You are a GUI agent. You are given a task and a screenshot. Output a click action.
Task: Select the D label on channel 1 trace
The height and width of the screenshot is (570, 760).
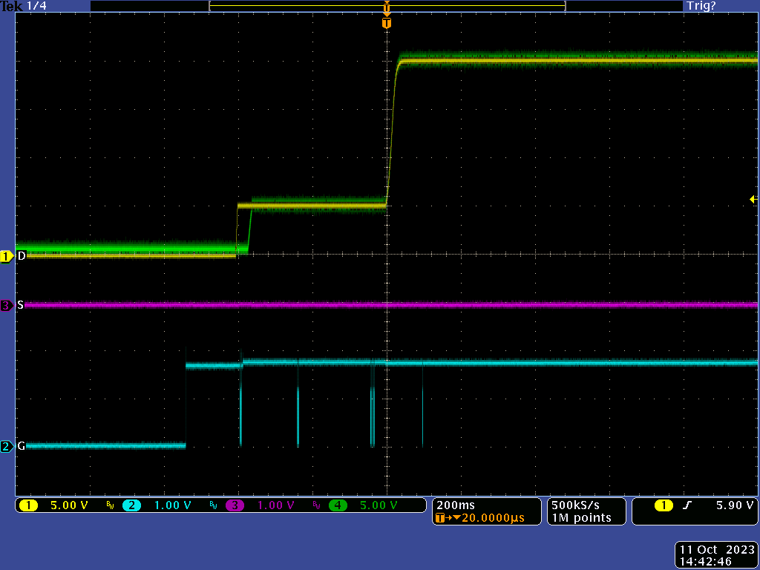click(x=20, y=255)
